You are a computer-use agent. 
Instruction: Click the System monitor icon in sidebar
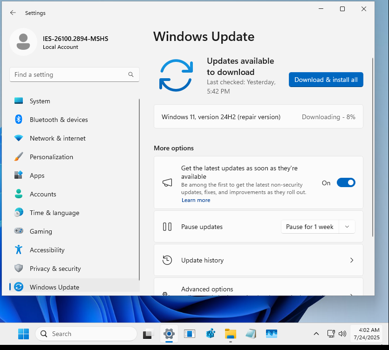pos(19,101)
